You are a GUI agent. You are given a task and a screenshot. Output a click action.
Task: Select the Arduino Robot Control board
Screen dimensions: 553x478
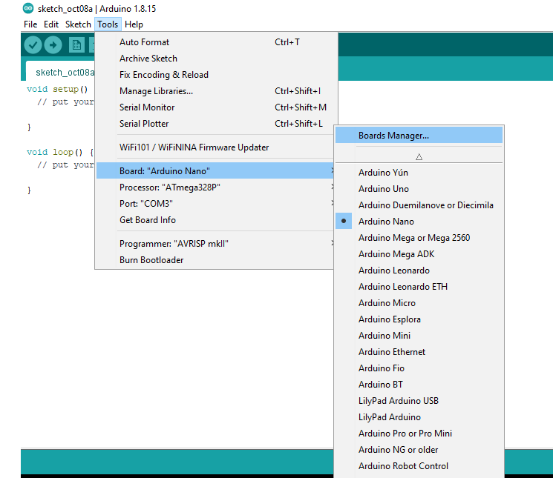419,466
